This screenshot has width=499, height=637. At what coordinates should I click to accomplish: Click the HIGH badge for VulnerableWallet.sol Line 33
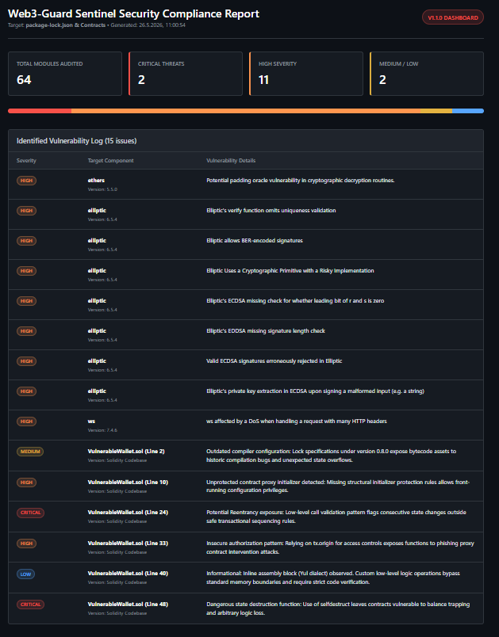coord(26,544)
